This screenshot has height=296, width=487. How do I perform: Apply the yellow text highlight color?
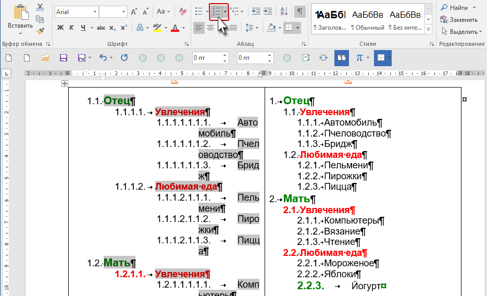click(x=156, y=28)
